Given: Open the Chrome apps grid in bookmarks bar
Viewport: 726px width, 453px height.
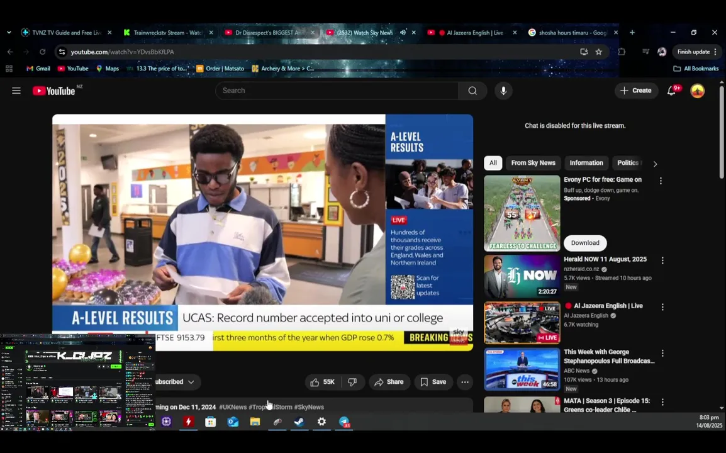Looking at the screenshot, I should (x=9, y=69).
